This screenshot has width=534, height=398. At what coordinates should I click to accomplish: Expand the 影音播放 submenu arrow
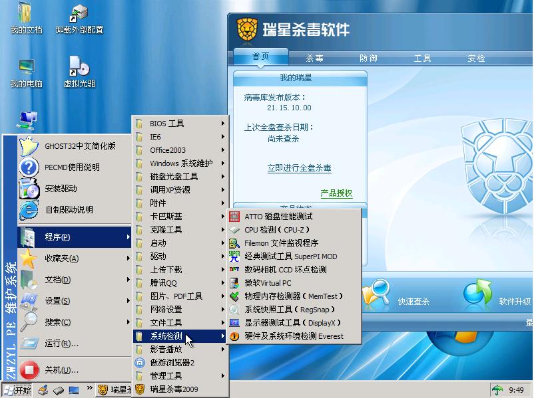pos(223,349)
